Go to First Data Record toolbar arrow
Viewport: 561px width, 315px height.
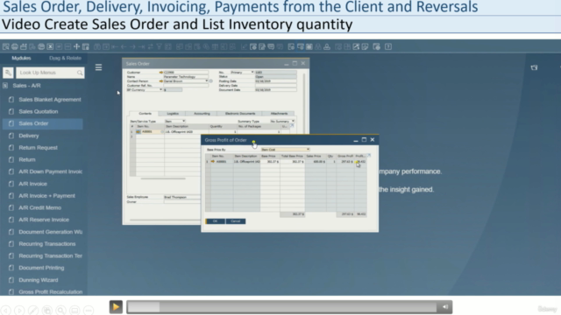point(115,46)
